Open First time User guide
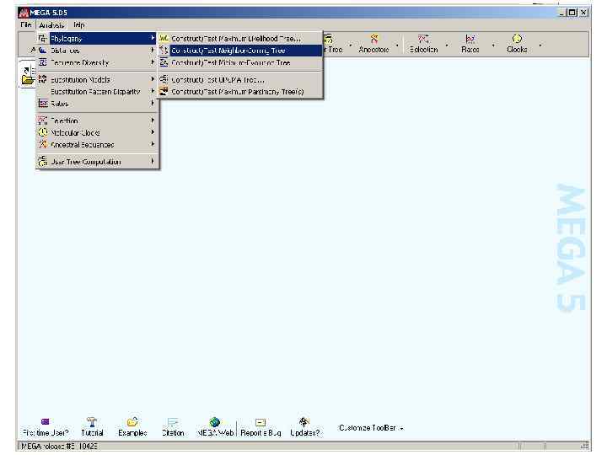607x455 pixels. 46,427
